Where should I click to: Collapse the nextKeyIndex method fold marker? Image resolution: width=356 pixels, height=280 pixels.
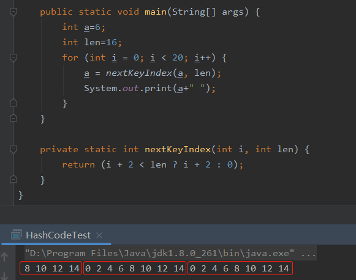pos(13,149)
